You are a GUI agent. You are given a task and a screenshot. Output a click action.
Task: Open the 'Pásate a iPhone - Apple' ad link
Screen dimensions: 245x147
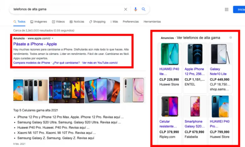[35, 44]
